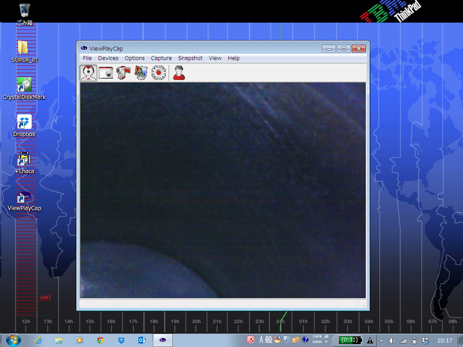Open Windows Explorer from taskbar
463x347 pixels.
(58, 340)
